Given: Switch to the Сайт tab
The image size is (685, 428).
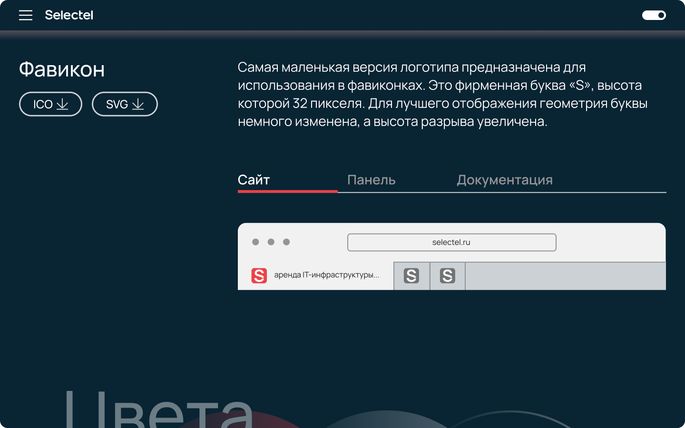Looking at the screenshot, I should pos(254,180).
